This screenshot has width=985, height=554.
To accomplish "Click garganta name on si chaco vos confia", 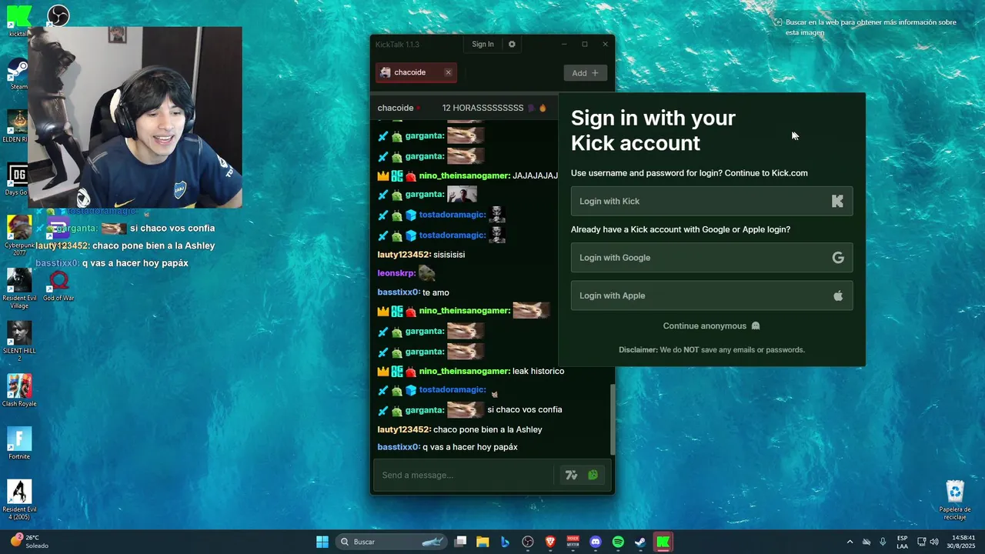I will pyautogui.click(x=425, y=410).
